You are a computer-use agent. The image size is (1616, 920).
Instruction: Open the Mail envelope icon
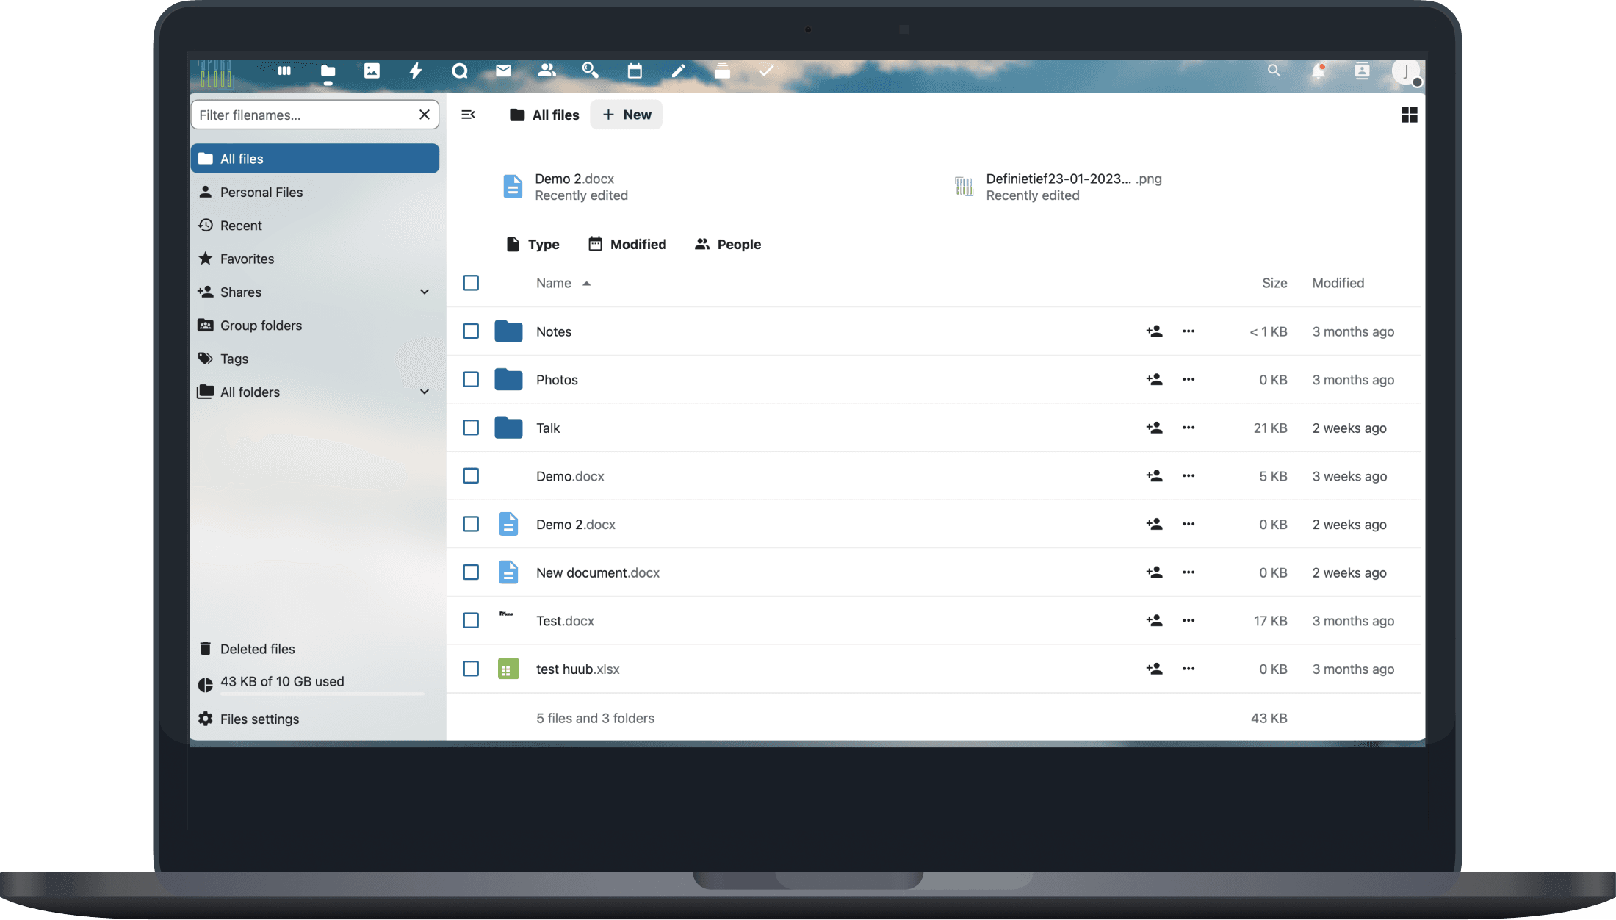(x=503, y=71)
